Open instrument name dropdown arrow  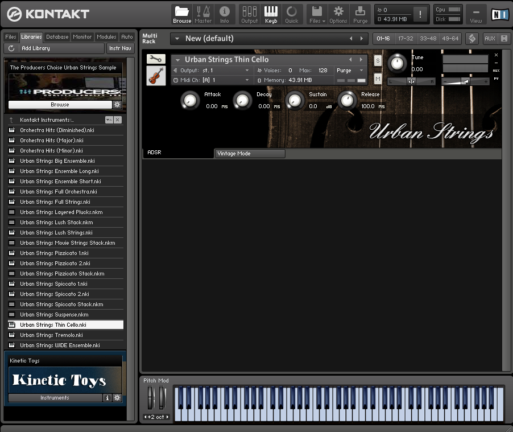177,60
